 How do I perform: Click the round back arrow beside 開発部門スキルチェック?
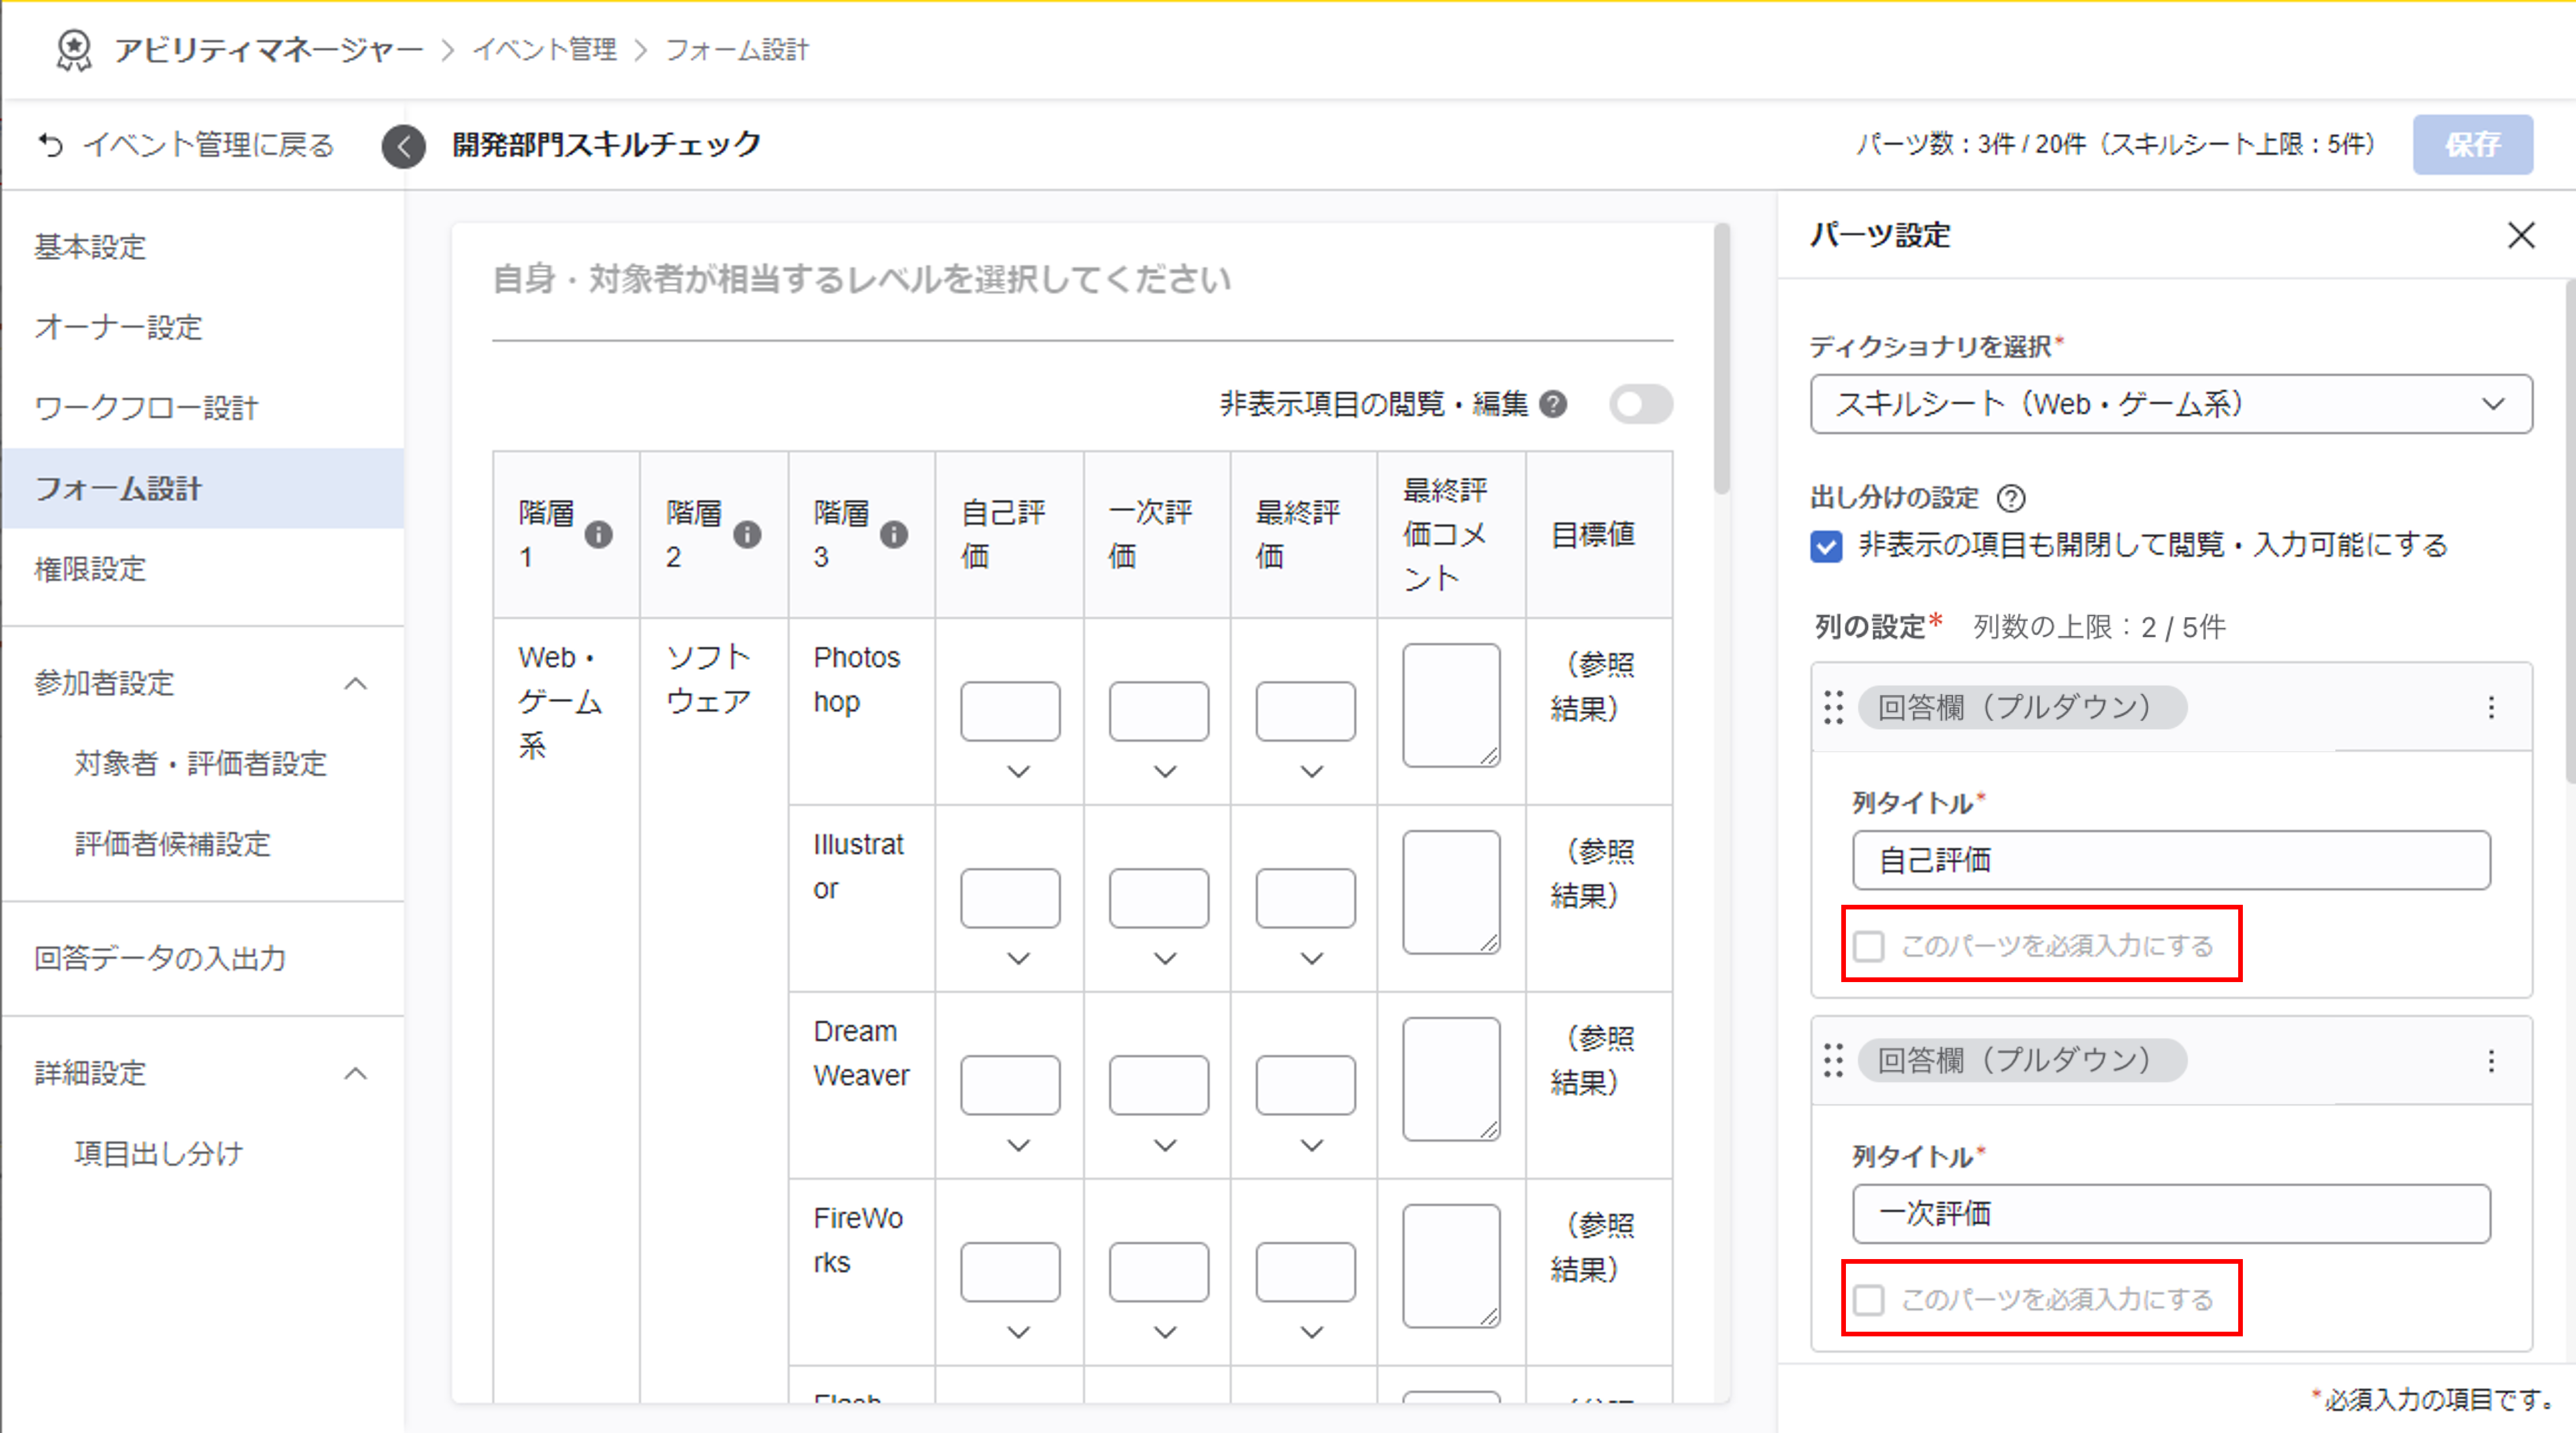click(x=403, y=146)
